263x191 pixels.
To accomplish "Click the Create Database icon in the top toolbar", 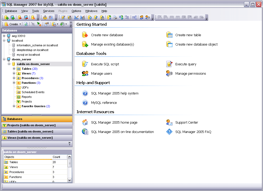I will pyautogui.click(x=33, y=17).
